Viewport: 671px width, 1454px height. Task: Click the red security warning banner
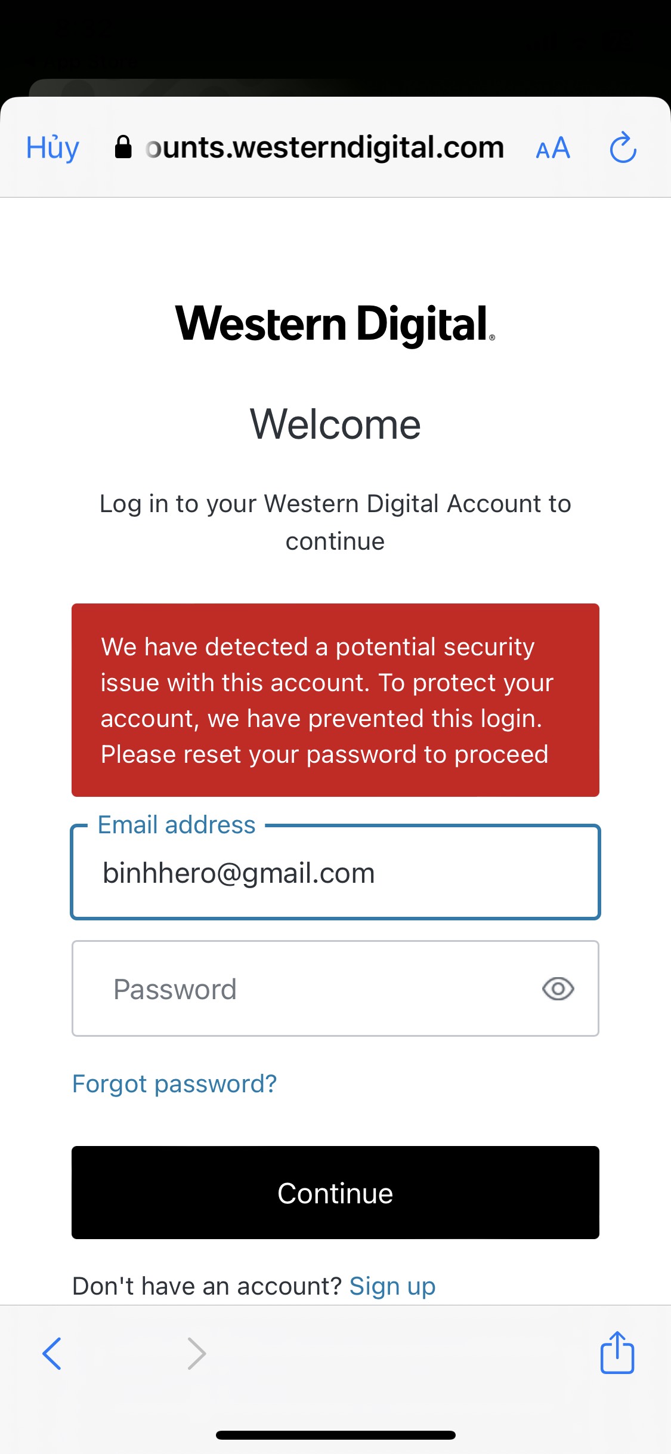[335, 700]
